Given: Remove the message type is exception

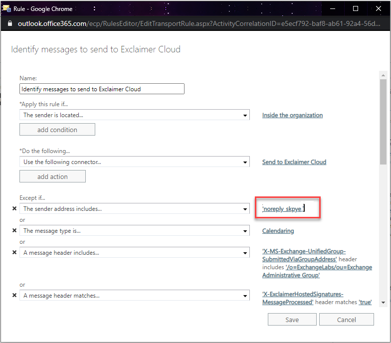Looking at the screenshot, I should tap(14, 231).
